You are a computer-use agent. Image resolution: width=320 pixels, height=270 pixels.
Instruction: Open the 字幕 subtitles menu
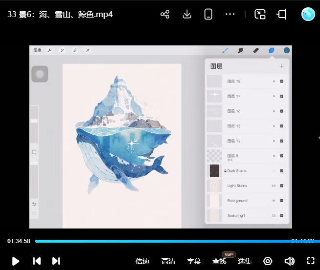[x=194, y=261]
